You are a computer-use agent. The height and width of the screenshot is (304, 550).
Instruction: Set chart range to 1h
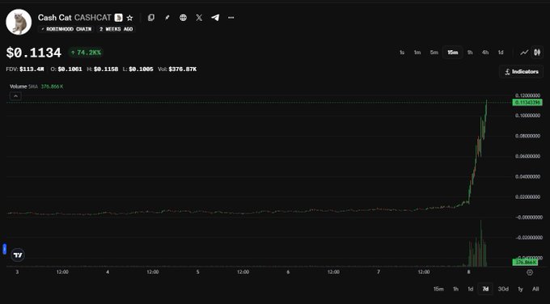pyautogui.click(x=455, y=289)
